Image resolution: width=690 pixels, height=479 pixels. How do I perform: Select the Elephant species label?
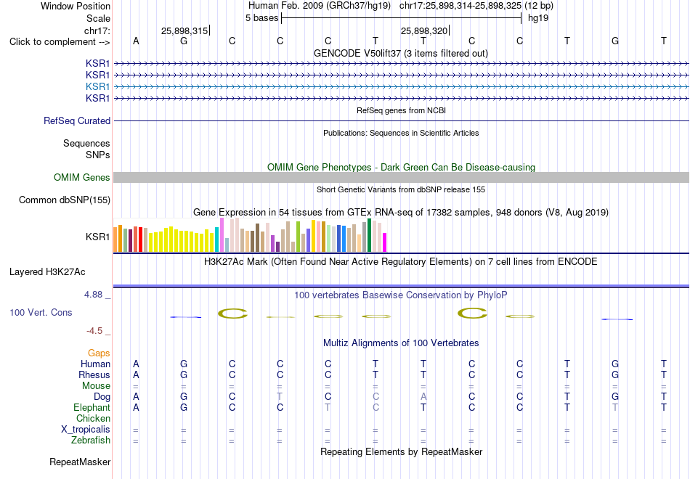92,407
